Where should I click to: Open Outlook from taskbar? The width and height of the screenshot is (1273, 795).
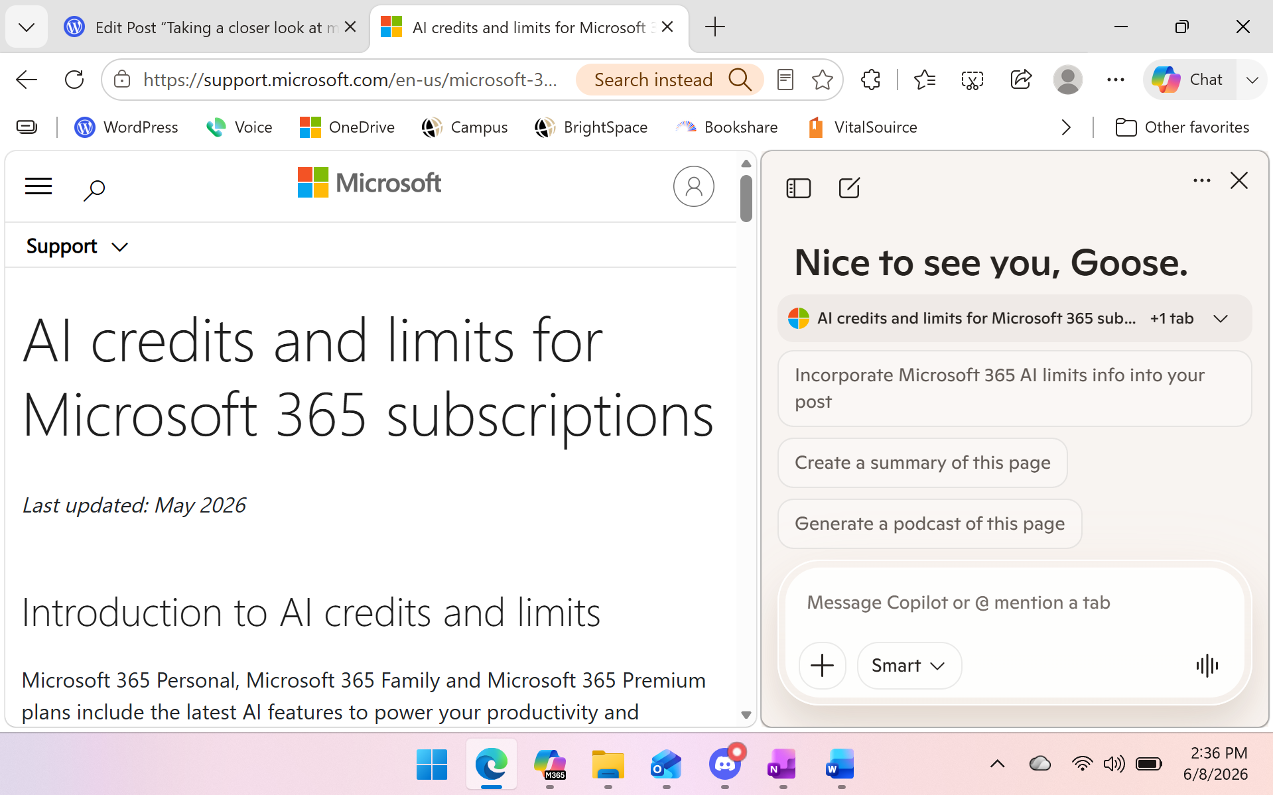[667, 764]
